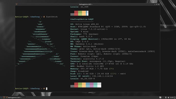This screenshot has height=99, width=176.
Task: Click the 'Terminal Font: monospace' line
Action: coord(98,61)
